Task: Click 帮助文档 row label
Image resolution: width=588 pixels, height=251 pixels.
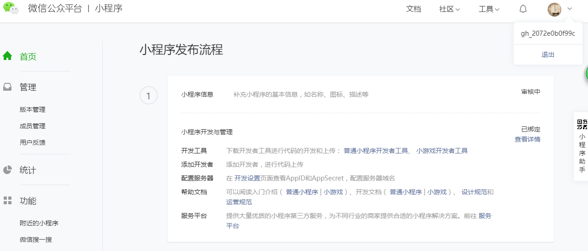Action: tap(194, 192)
